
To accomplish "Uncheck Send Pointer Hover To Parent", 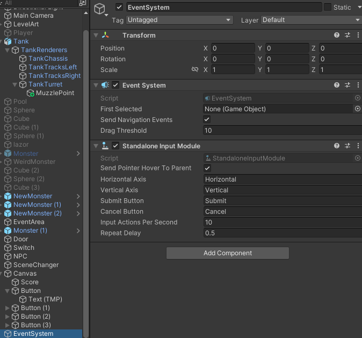I will 207,168.
